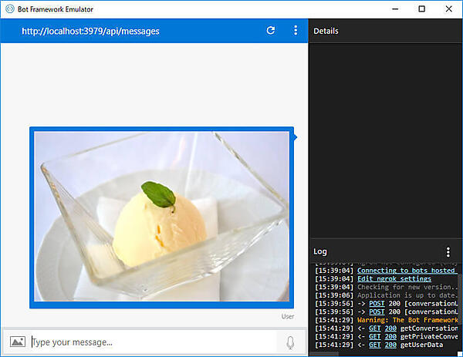Click the image upload icon
Viewport: 463px width, 357px height.
click(x=17, y=342)
